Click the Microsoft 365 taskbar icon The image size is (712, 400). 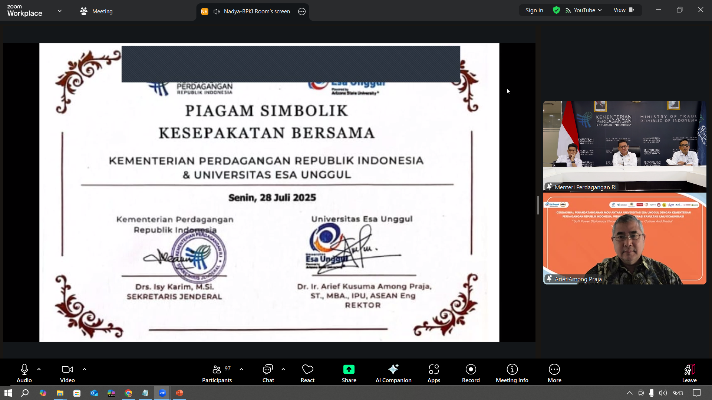tap(111, 393)
